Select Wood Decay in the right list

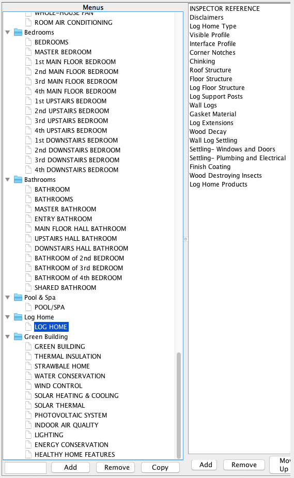(x=208, y=132)
